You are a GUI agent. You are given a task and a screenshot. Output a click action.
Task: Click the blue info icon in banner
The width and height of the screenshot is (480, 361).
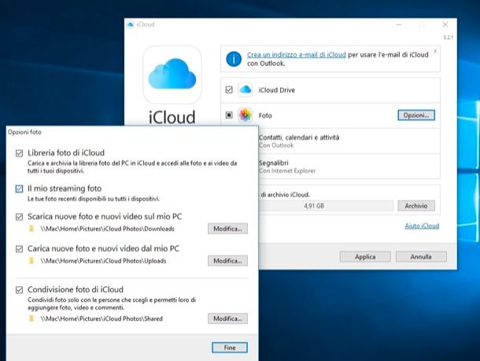tap(233, 58)
